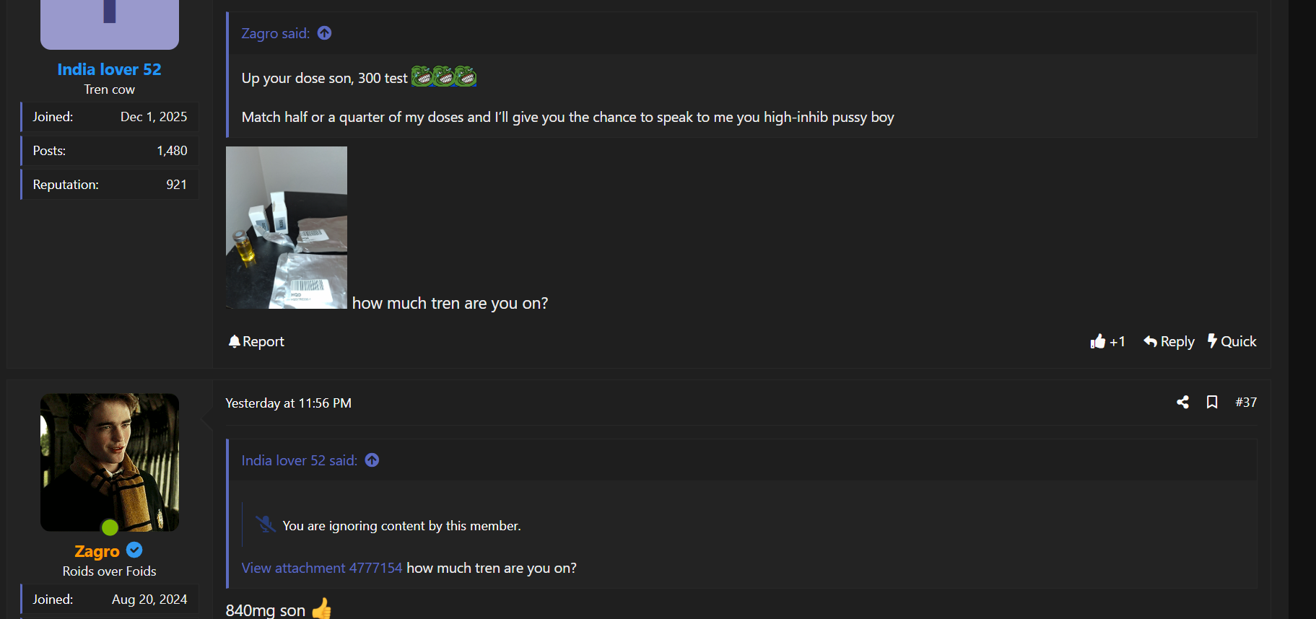Open the View attachment 4777154 link

click(321, 568)
